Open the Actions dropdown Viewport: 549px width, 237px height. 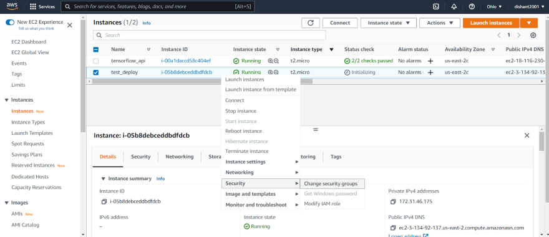(x=440, y=22)
